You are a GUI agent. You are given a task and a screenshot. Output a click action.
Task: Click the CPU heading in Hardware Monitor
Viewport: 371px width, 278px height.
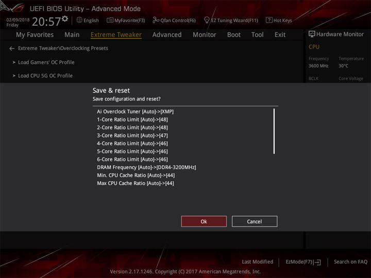point(314,47)
